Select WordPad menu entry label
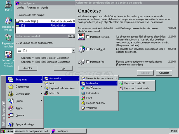Screen dimensions: 179x134 91,108
